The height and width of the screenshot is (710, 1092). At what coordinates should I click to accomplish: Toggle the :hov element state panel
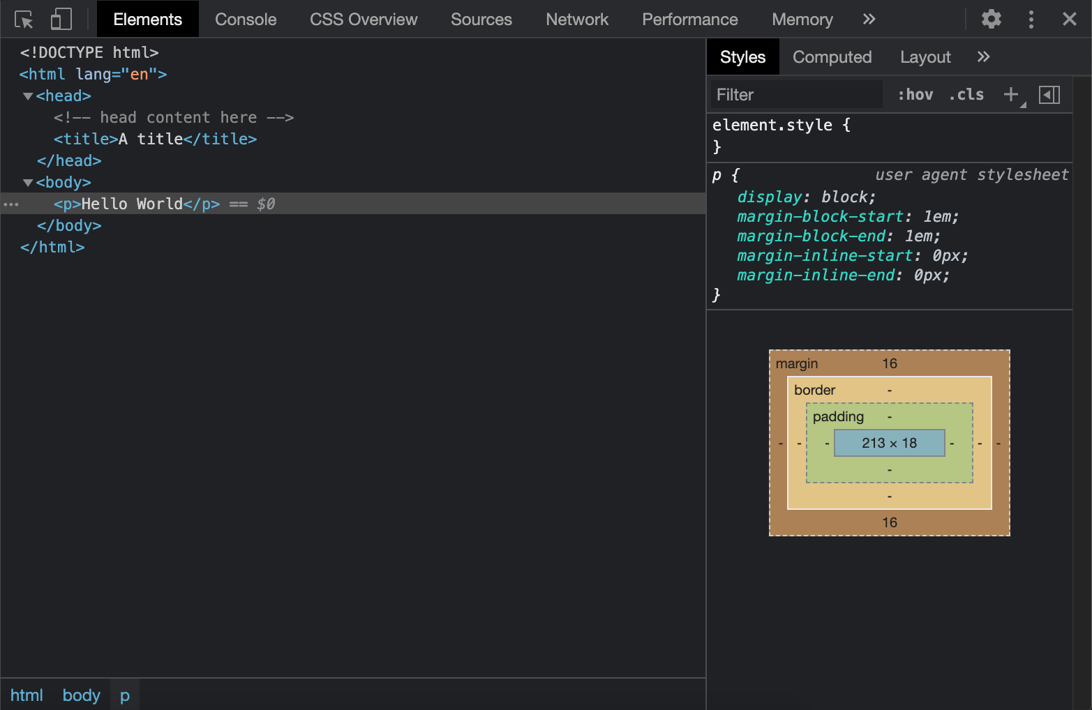coord(915,95)
